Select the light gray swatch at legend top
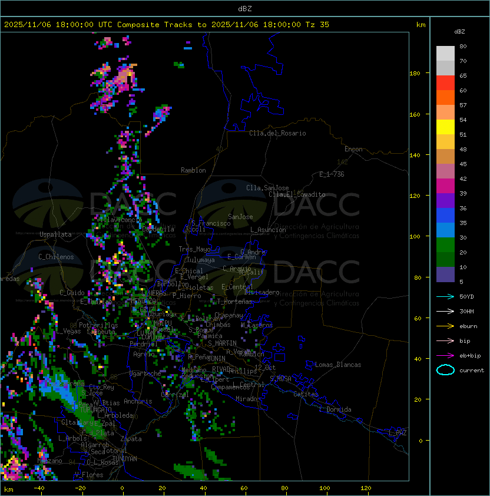This screenshot has height=496, width=490. click(445, 54)
